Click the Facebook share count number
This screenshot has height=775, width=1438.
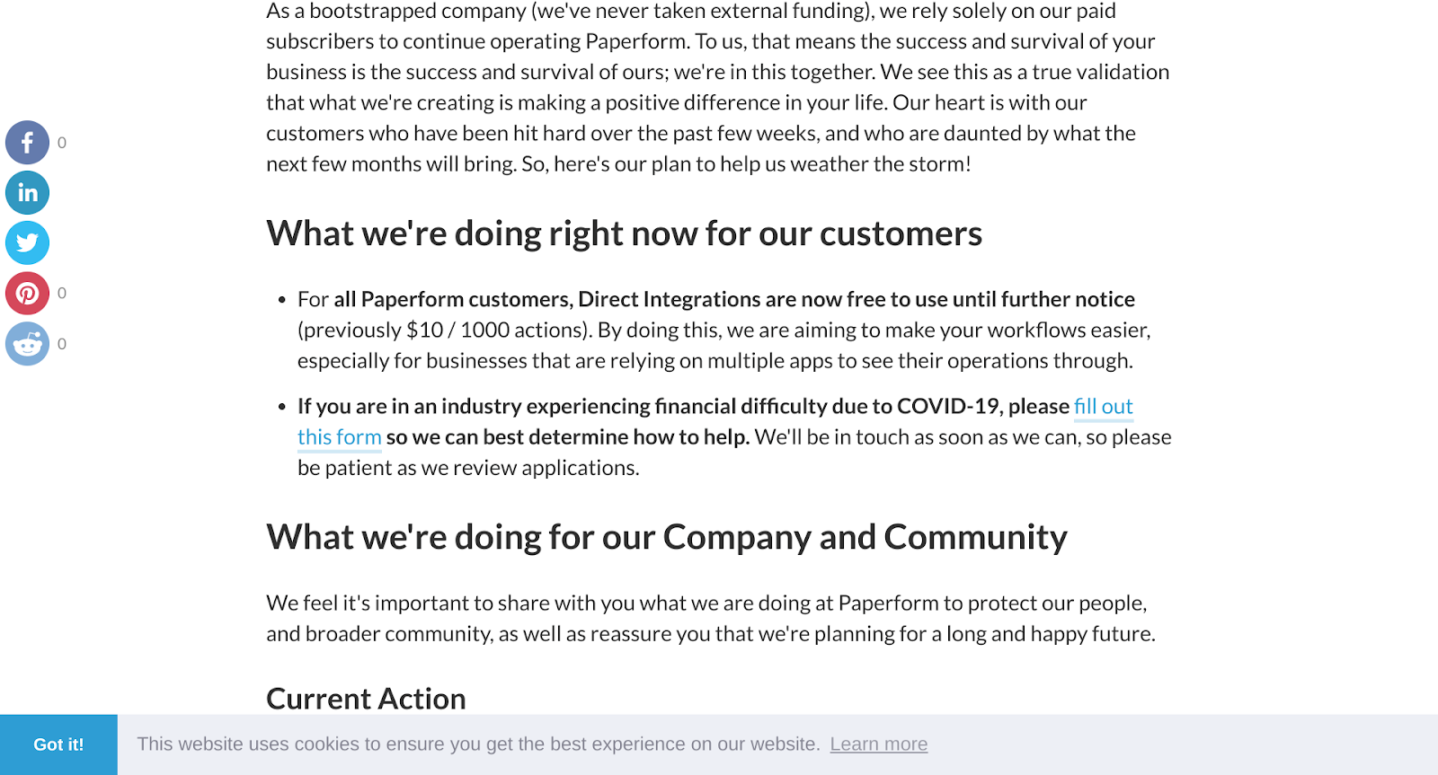click(62, 143)
